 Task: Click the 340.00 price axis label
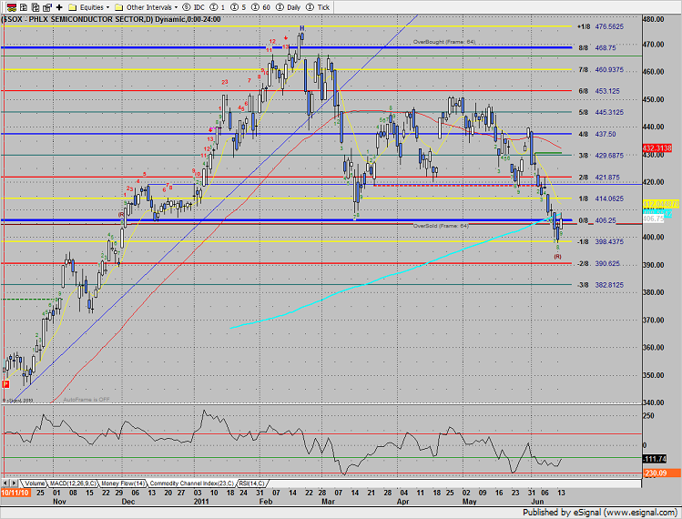coord(653,402)
